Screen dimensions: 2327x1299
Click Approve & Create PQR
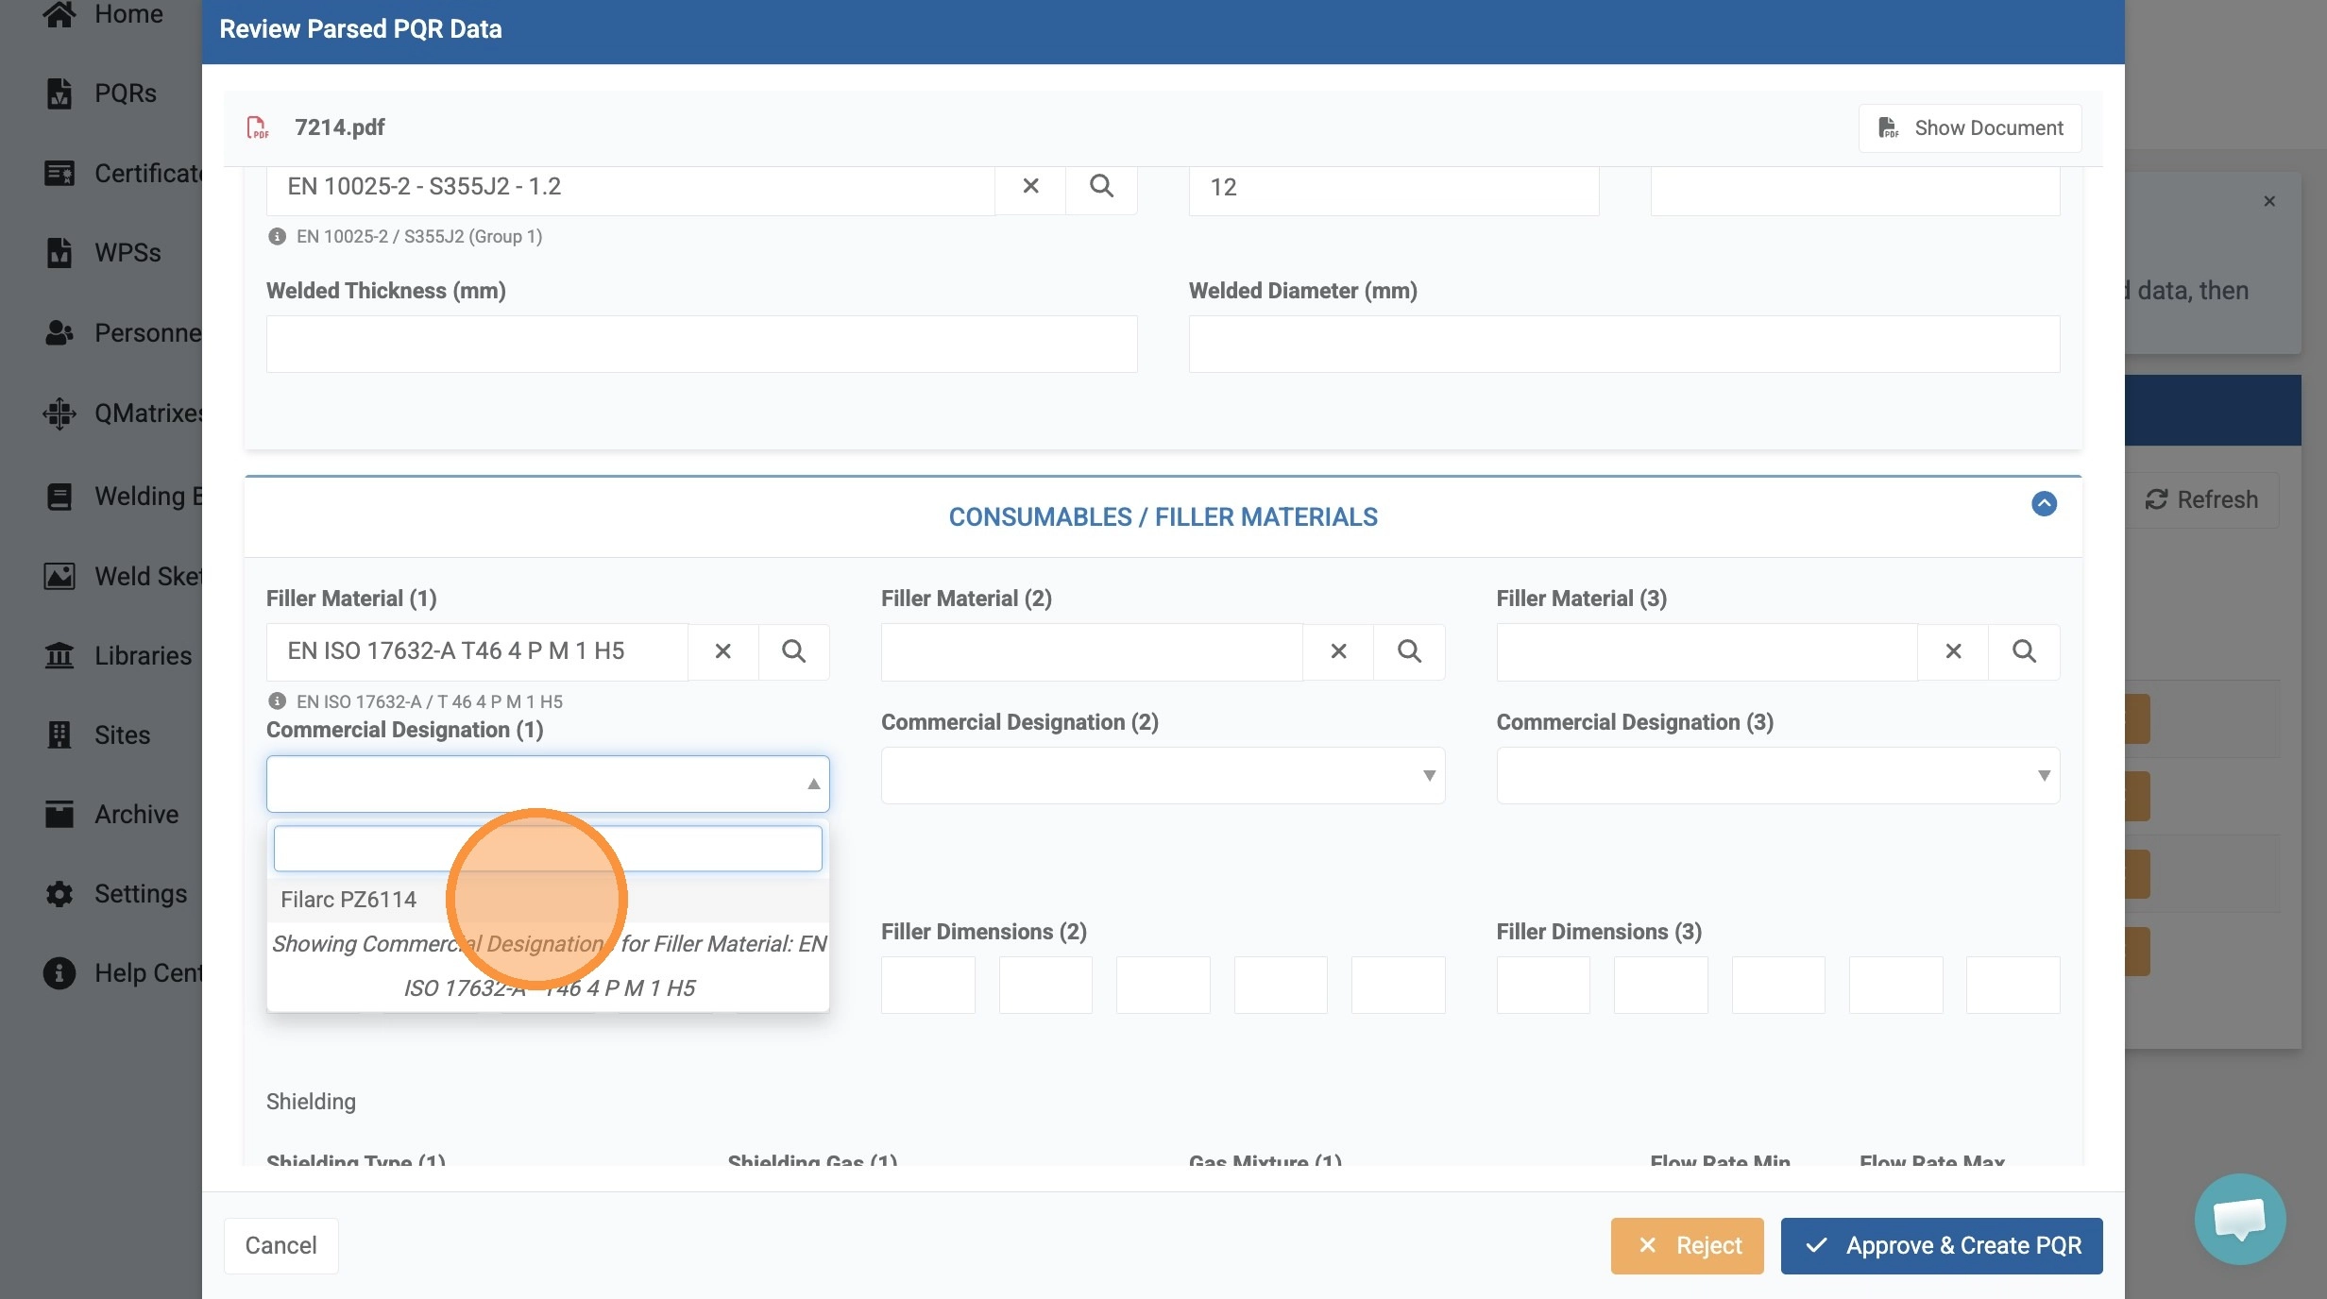click(1942, 1245)
